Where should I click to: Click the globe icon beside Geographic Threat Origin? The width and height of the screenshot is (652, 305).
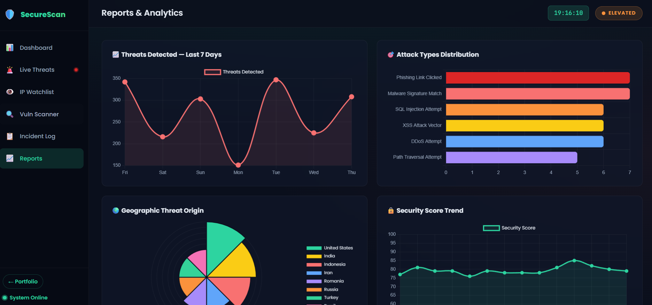[x=116, y=210]
